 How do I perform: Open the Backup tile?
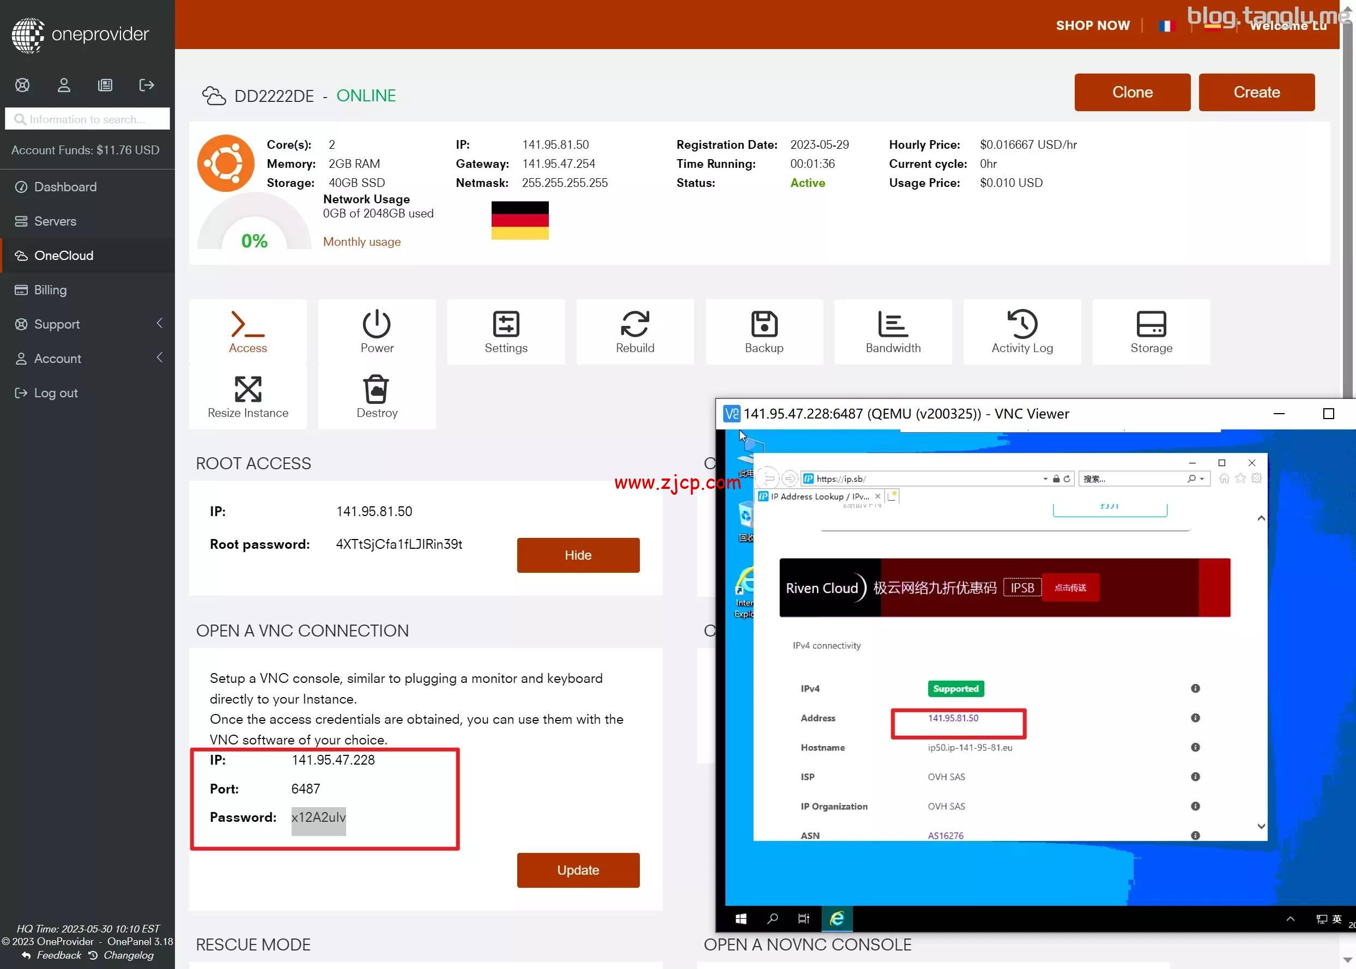pyautogui.click(x=764, y=332)
